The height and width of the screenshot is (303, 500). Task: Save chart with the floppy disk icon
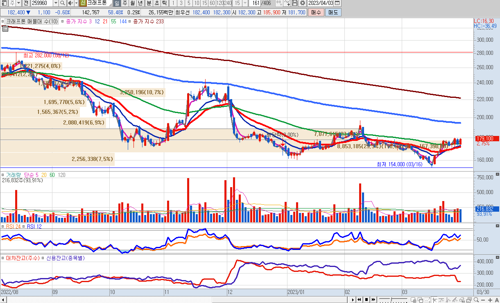click(x=295, y=3)
